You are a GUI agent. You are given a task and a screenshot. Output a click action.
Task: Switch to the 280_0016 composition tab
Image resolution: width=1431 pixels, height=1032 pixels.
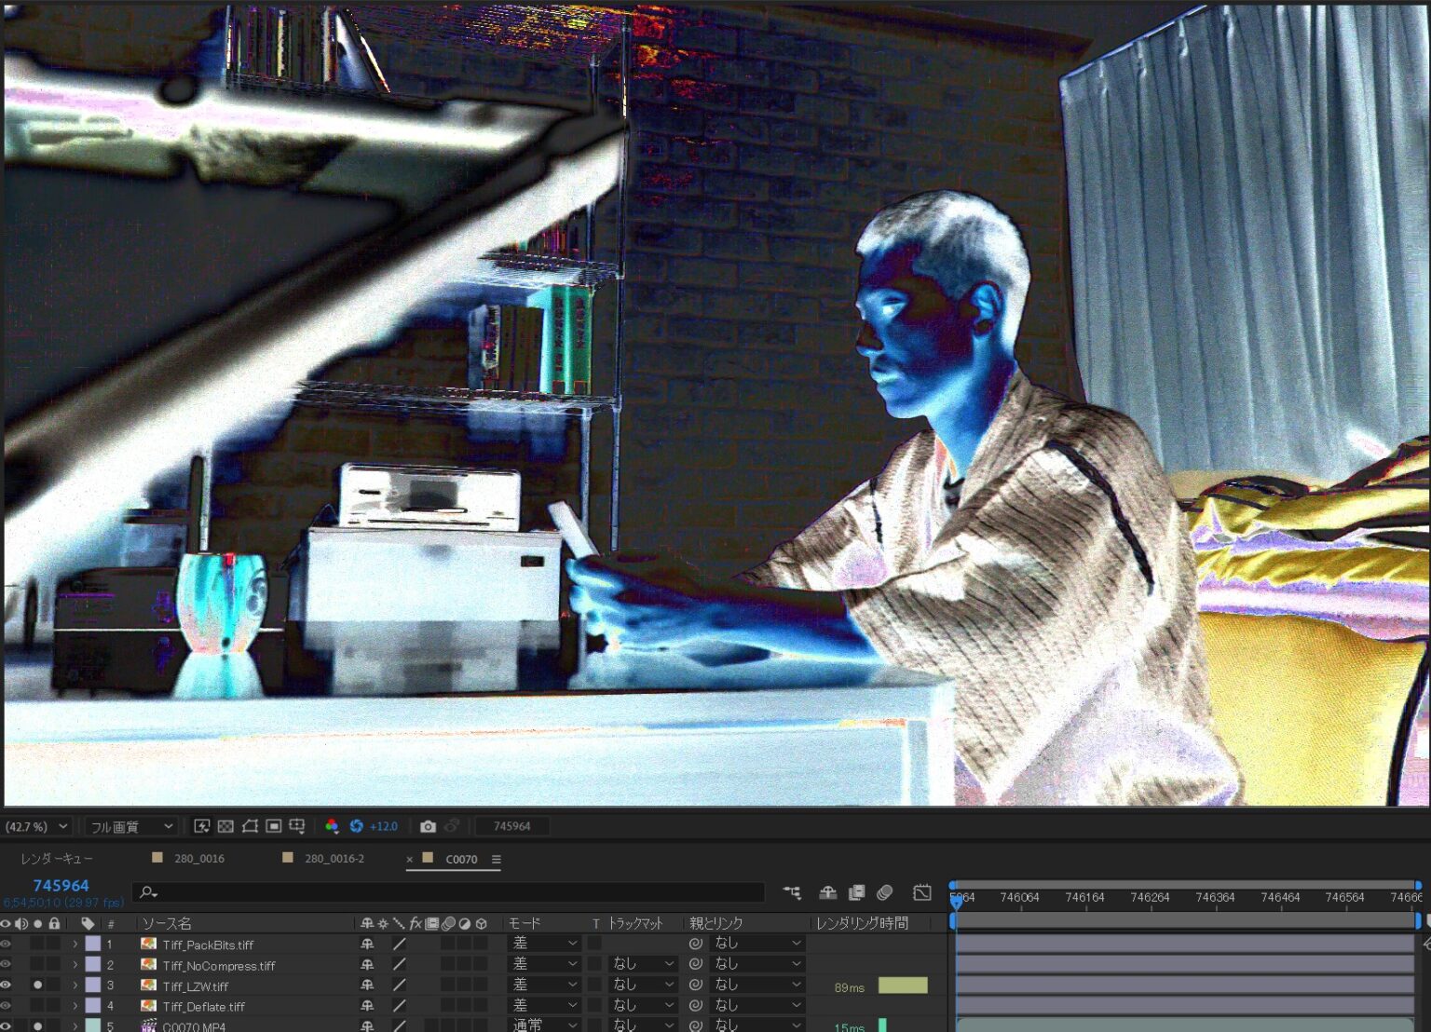tap(198, 858)
